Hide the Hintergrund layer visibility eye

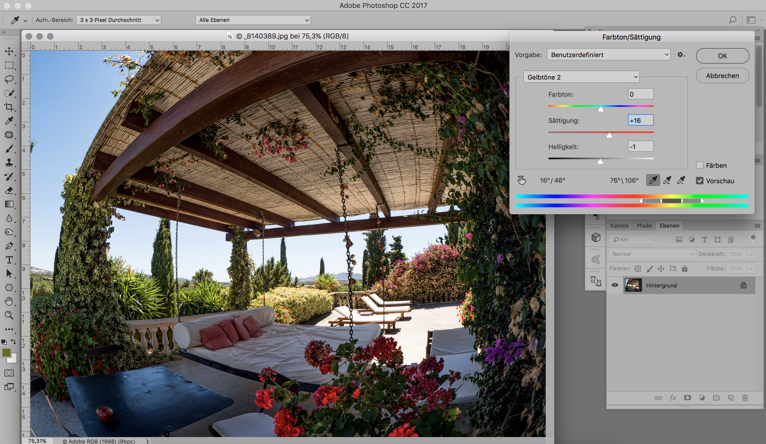pyautogui.click(x=615, y=285)
